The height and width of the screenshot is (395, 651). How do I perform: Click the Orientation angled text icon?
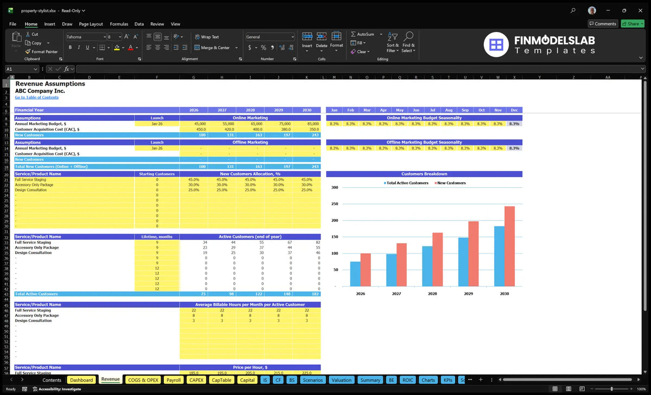click(x=176, y=37)
